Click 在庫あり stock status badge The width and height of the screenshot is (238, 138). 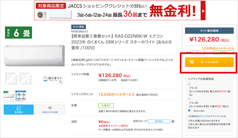tap(106, 105)
